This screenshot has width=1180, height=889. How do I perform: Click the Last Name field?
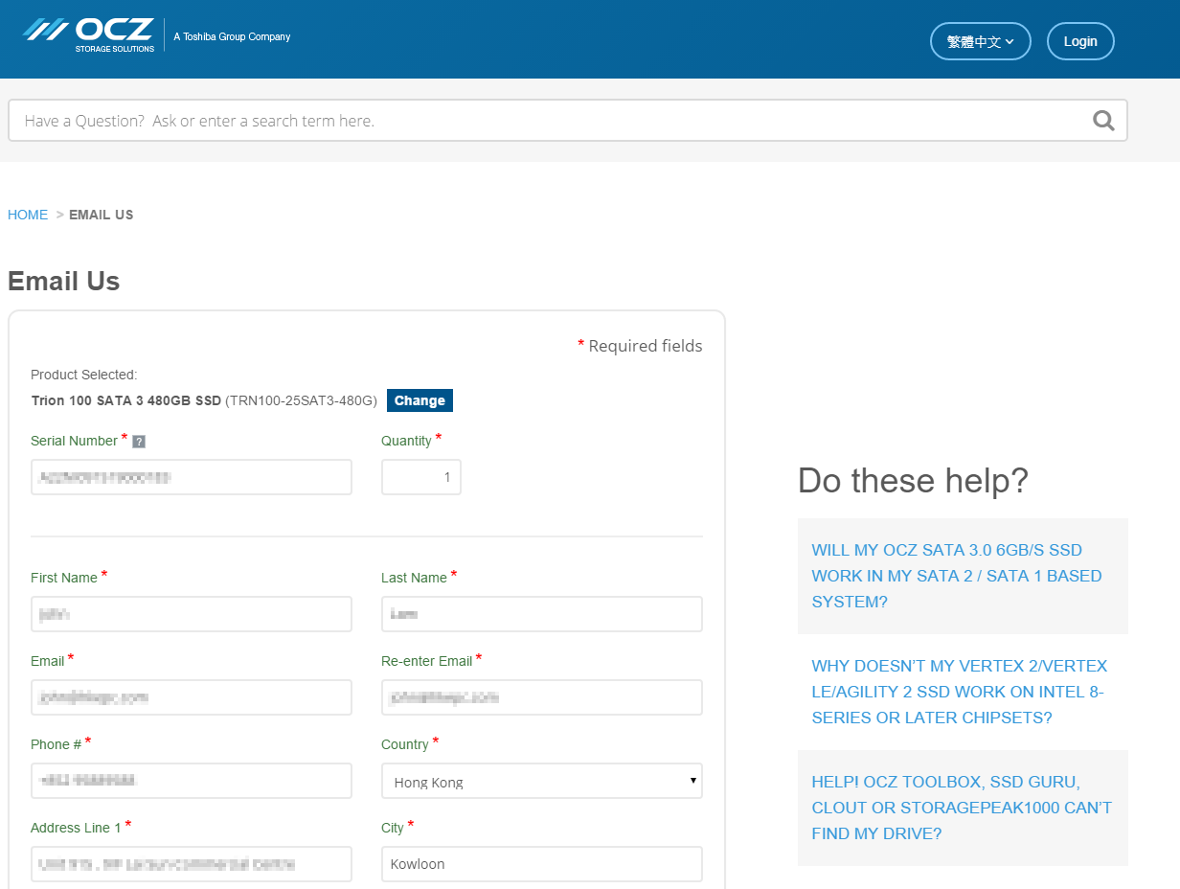coord(542,614)
